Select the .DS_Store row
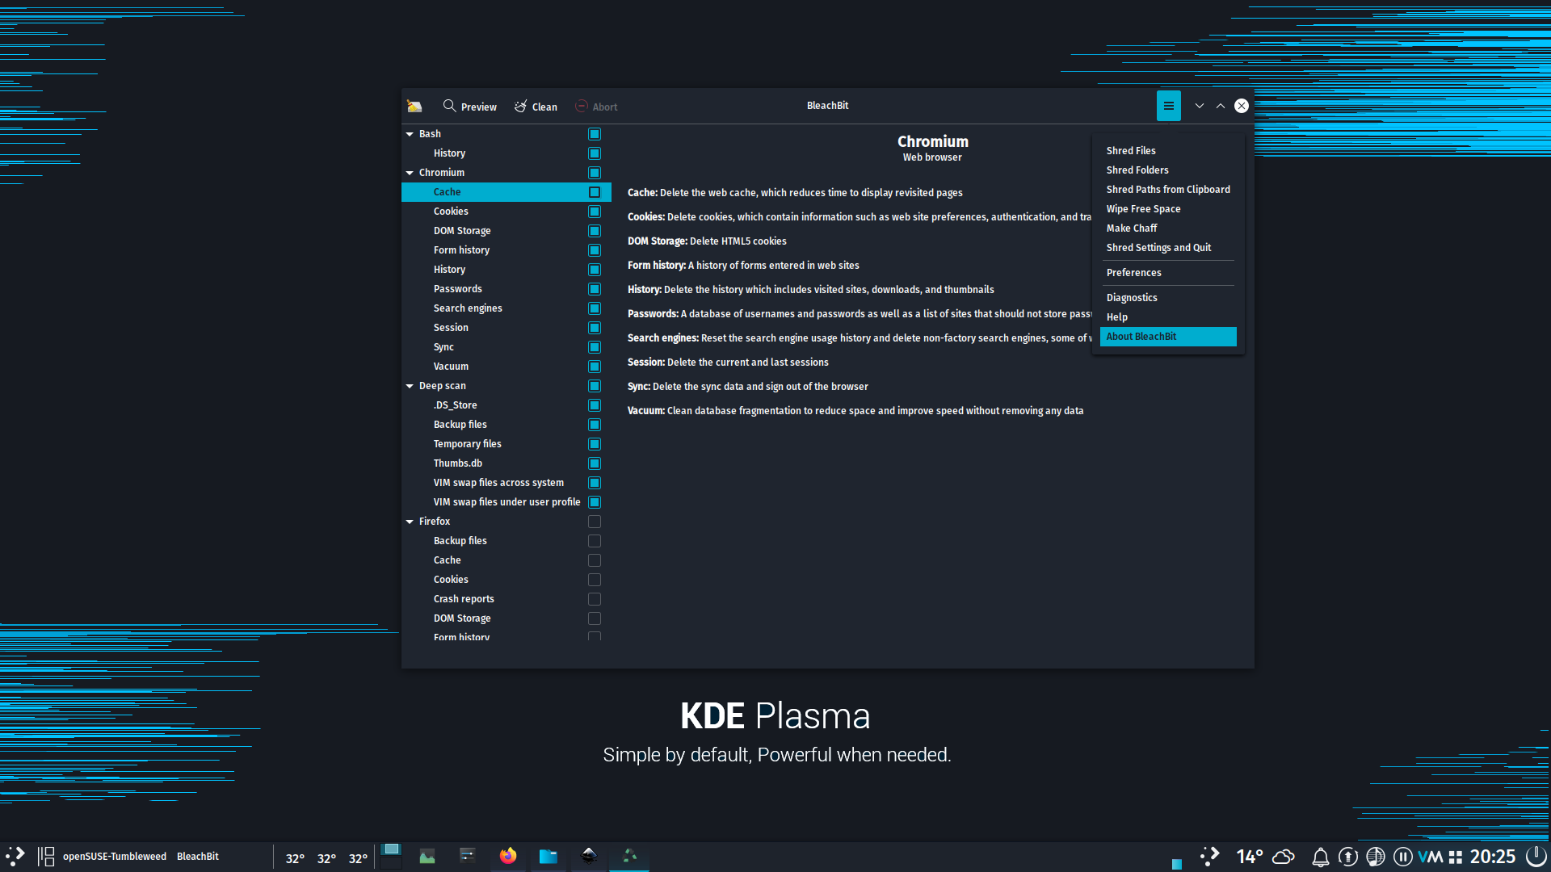Screen dimensions: 1551x872 click(x=506, y=405)
